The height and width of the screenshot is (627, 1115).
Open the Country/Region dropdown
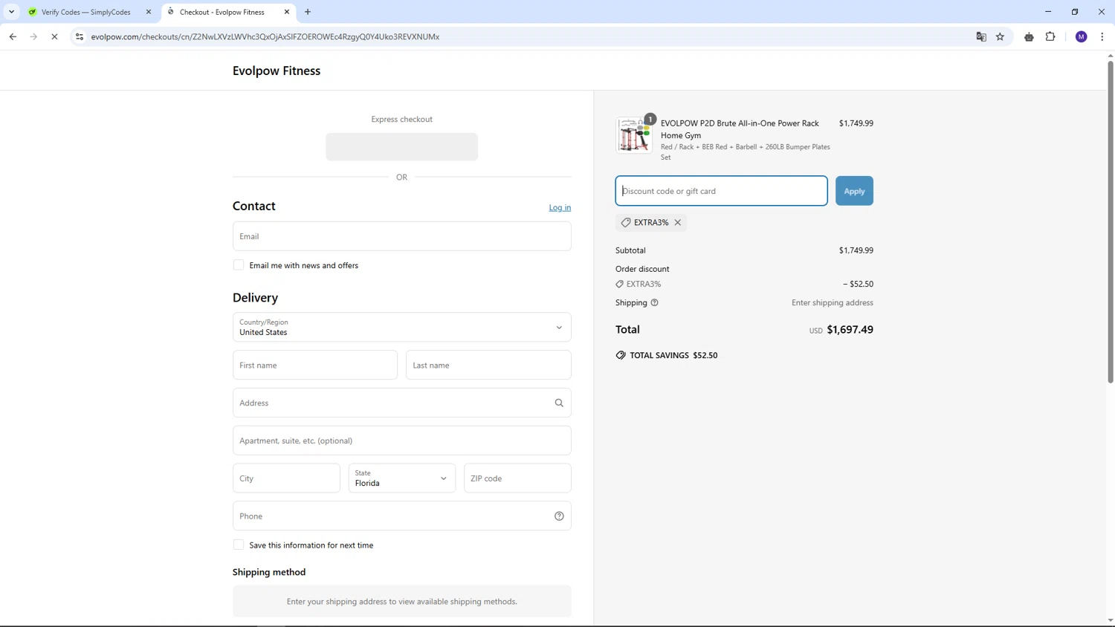(402, 327)
